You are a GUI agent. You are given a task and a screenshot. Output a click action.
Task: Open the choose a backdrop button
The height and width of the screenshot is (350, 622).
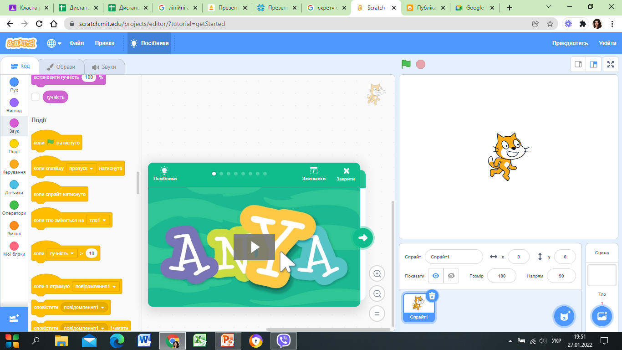click(602, 316)
